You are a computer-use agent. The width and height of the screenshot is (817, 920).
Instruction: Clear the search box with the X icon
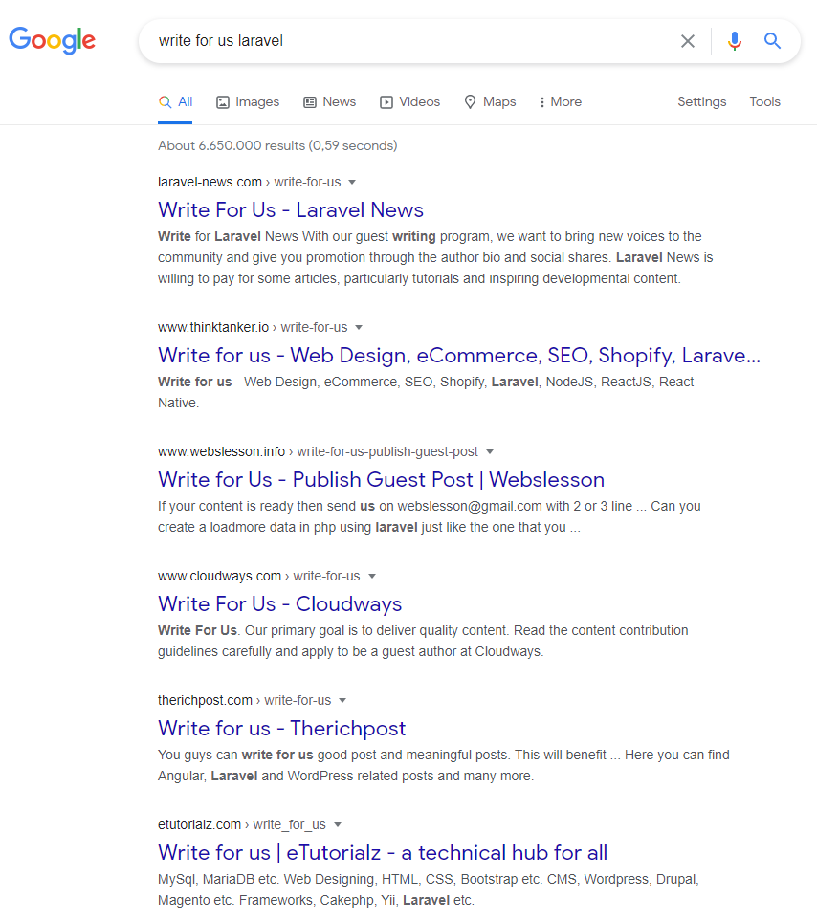687,41
